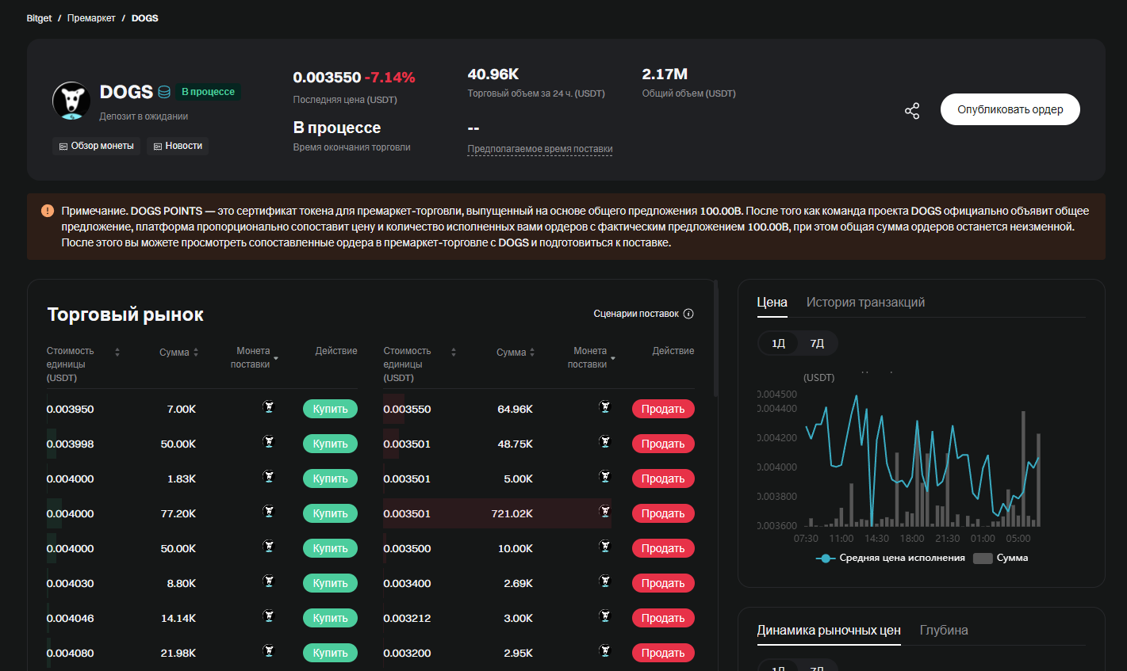
Task: Sell at price 0.003500
Action: pyautogui.click(x=663, y=548)
